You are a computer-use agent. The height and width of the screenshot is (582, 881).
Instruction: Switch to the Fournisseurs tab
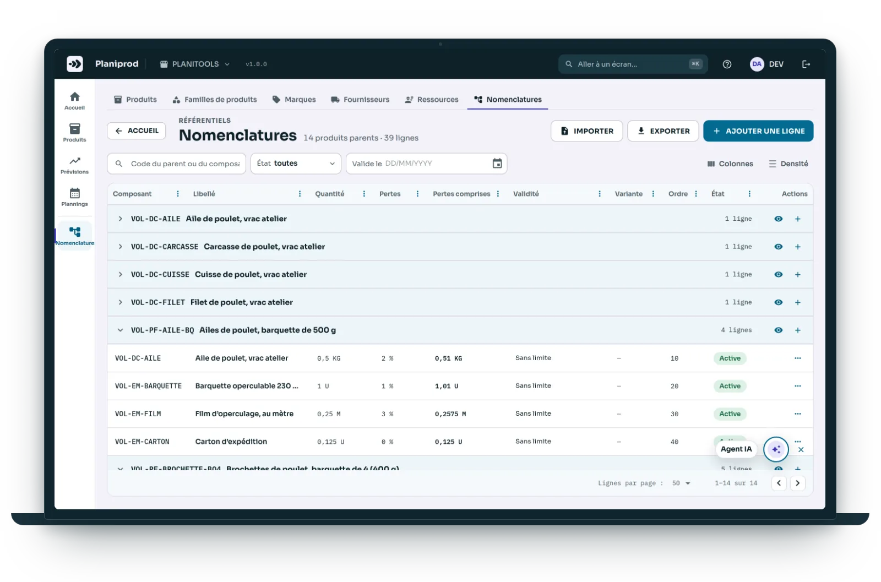[x=360, y=100]
